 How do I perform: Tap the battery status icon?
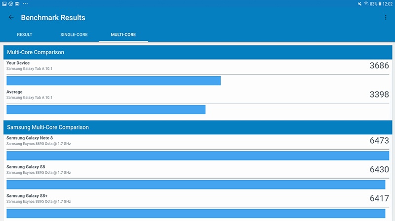(x=380, y=4)
